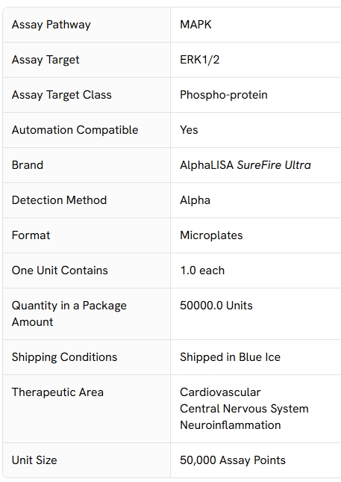Select the Alpha detection method value
This screenshot has height=482, width=341.
pyautogui.click(x=195, y=200)
